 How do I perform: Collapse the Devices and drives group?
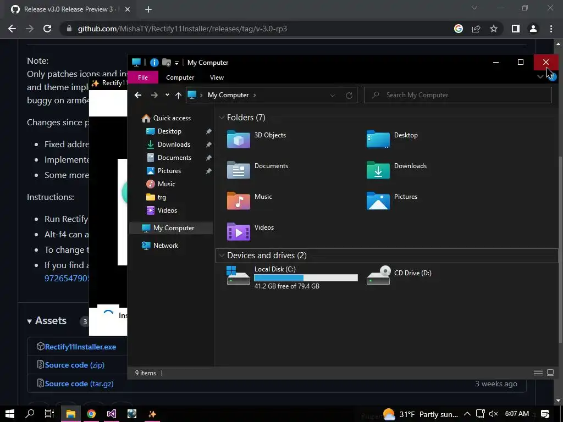coord(222,255)
